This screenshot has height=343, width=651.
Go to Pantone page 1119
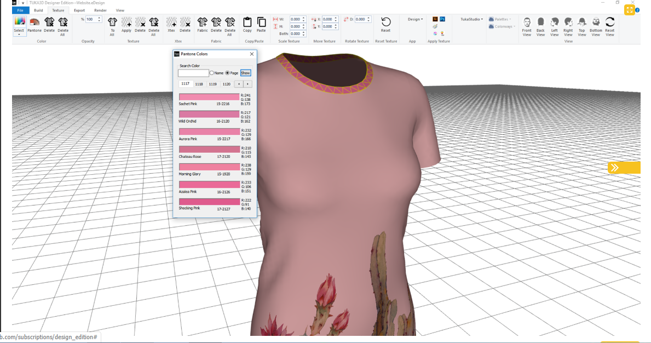[x=213, y=84]
